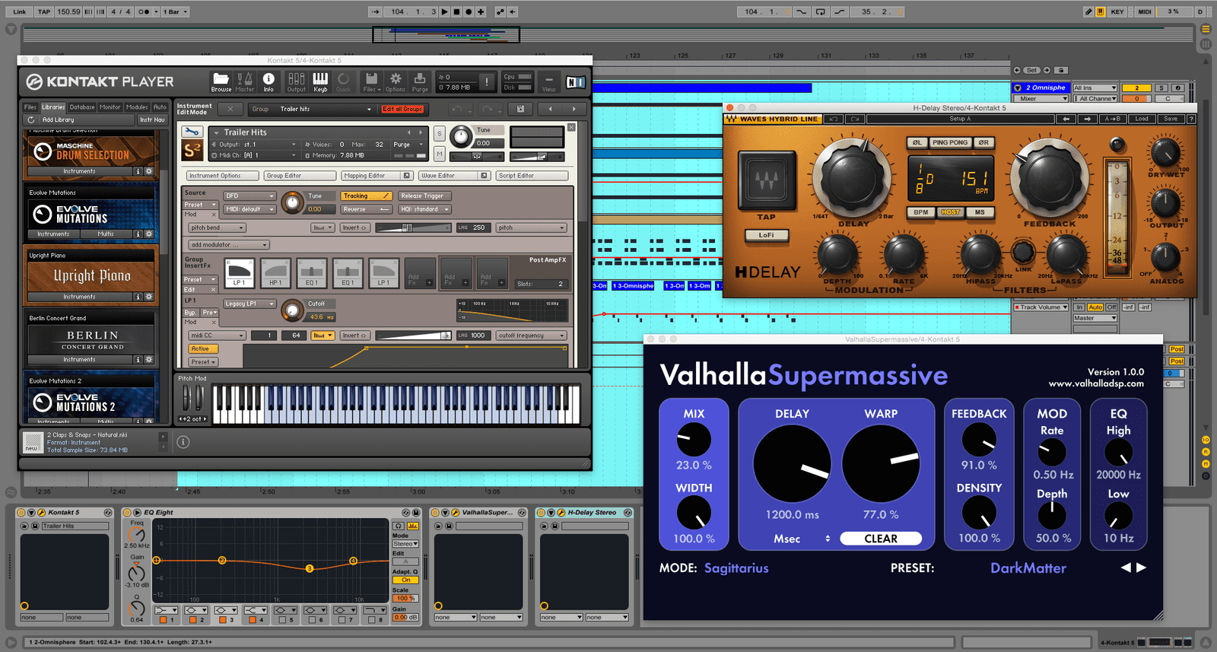The width and height of the screenshot is (1217, 652).
Task: Mute Trailer Hits with the M button
Action: [x=439, y=154]
